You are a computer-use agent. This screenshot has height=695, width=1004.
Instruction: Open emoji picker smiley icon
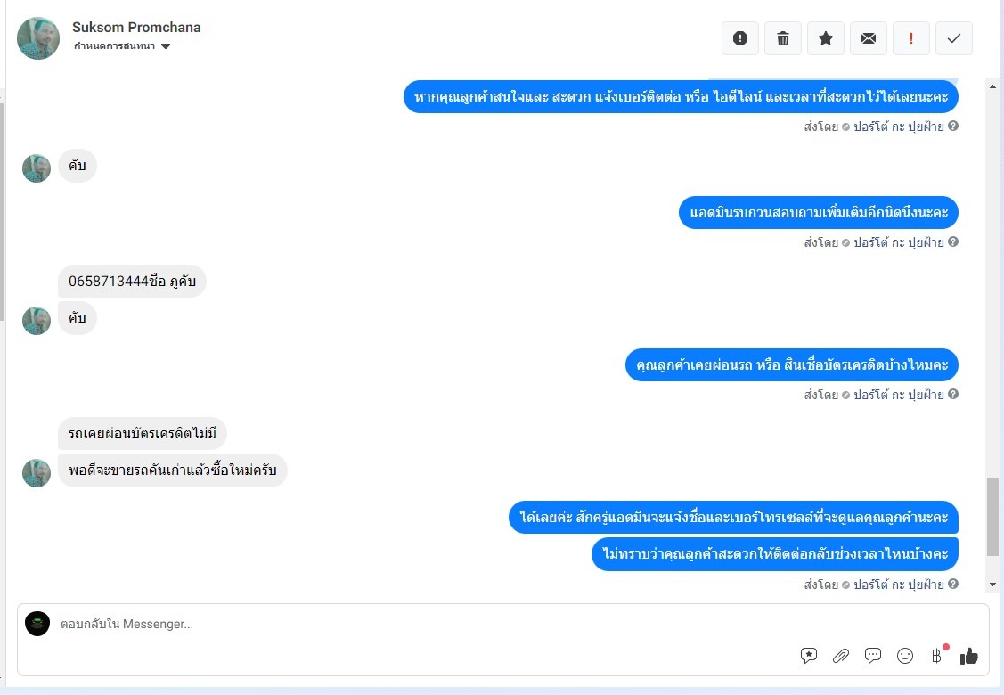click(905, 655)
